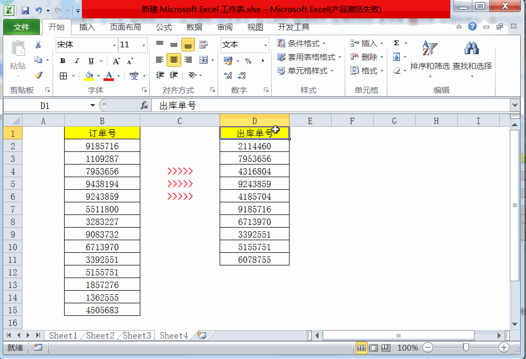Click the Save icon in quick access toolbar
The width and height of the screenshot is (526, 359).
point(25,11)
